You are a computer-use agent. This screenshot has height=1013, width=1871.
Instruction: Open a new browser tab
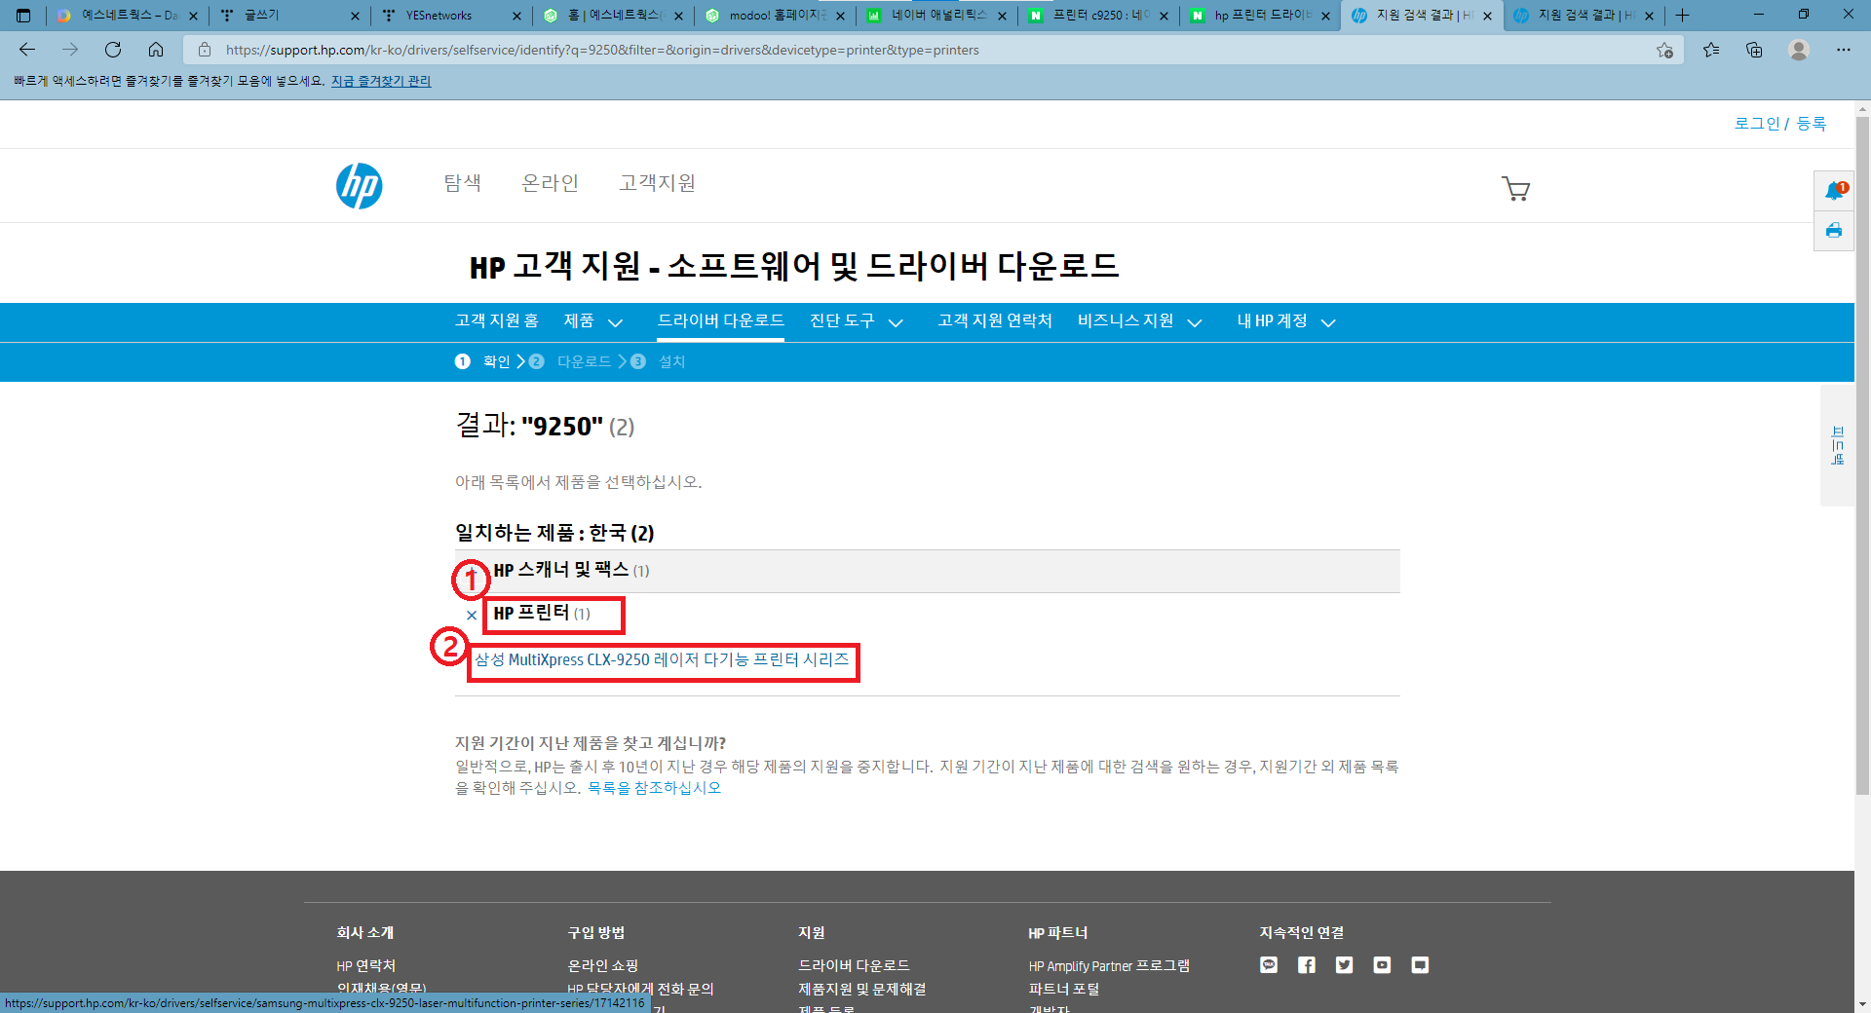coord(1683,16)
